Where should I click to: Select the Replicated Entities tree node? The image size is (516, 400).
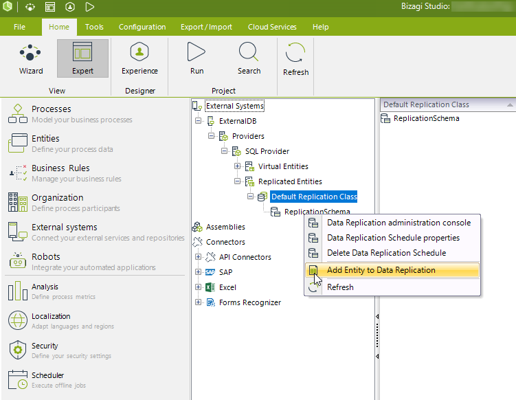[x=290, y=181]
